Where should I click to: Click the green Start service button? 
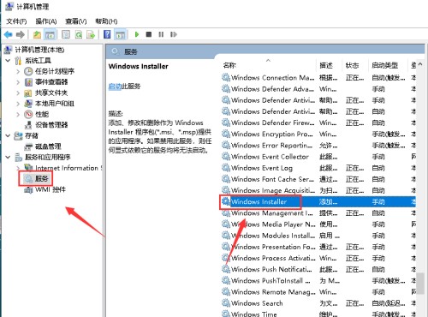137,34
